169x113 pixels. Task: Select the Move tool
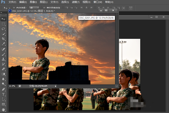pyautogui.click(x=3, y=19)
